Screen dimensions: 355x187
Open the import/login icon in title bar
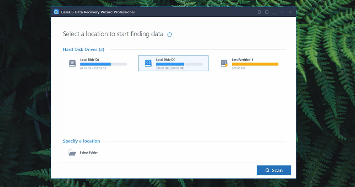coord(259,12)
